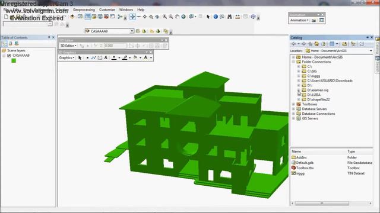
Task: Open the Geoprocessing menu
Action: (84, 9)
